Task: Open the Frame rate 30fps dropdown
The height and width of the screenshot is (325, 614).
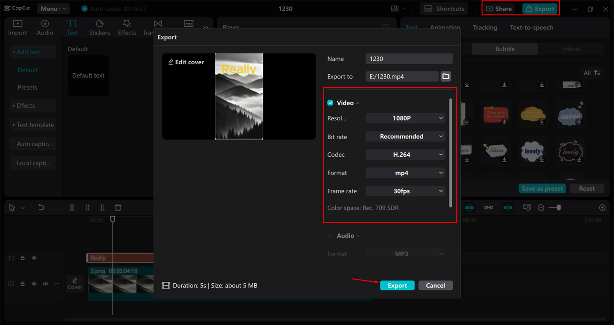Action: tap(405, 191)
